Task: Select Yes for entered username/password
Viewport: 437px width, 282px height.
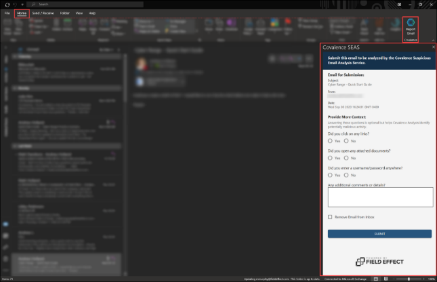Action: [x=330, y=175]
